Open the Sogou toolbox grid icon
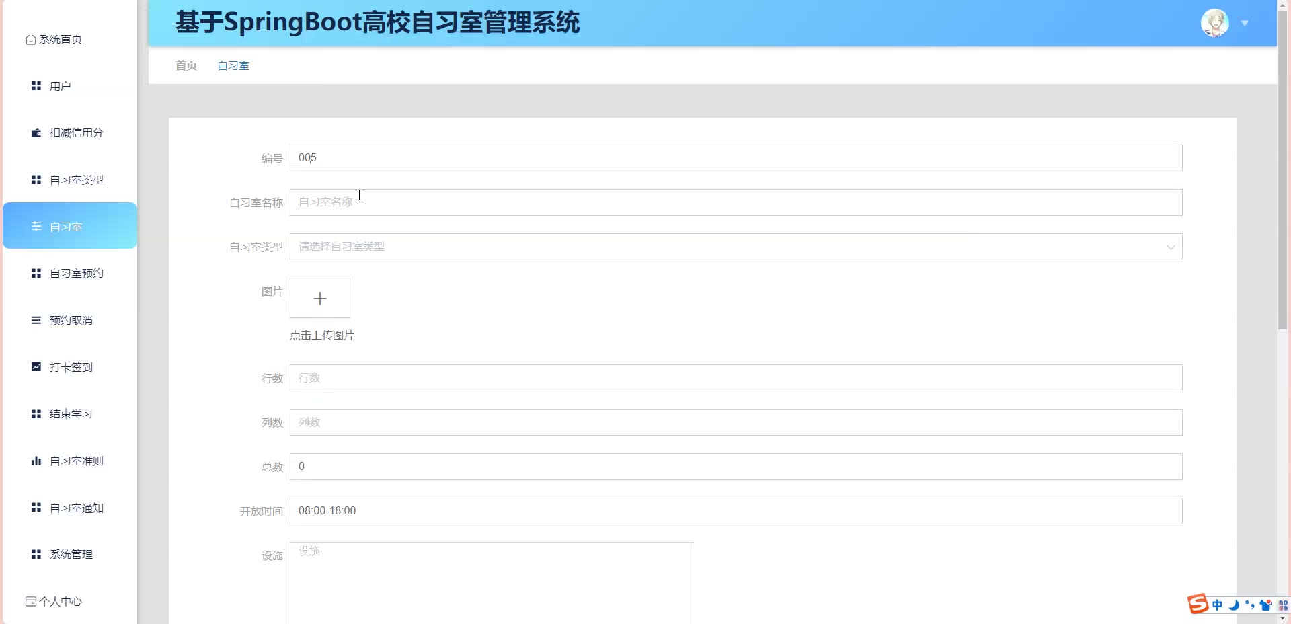Screen dimensions: 1291x624 click(1282, 605)
